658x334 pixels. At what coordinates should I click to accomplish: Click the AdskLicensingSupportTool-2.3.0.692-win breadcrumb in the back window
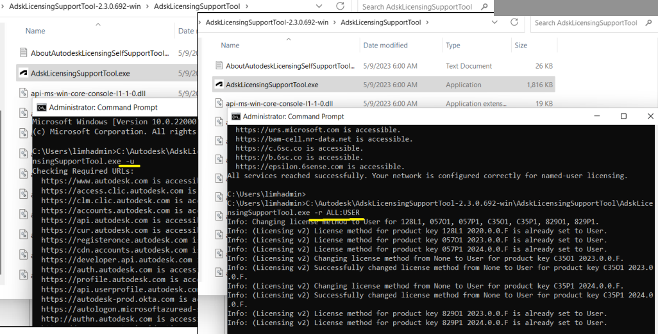(74, 6)
